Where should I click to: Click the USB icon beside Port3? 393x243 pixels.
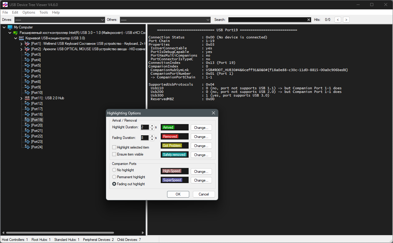[27, 54]
